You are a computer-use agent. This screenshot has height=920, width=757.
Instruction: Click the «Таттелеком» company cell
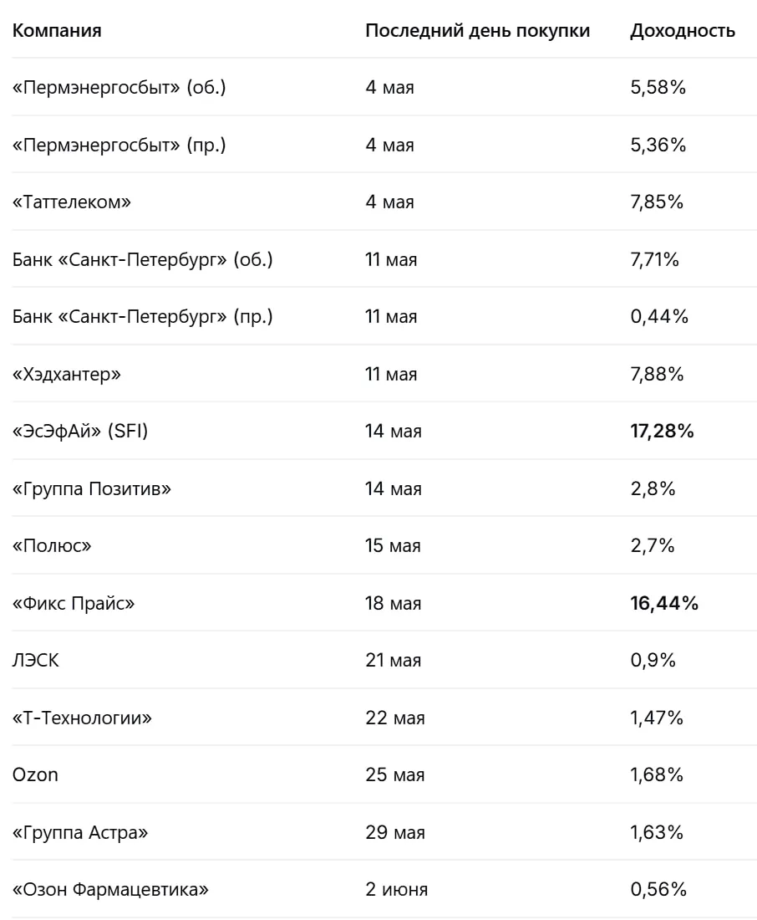tap(72, 202)
